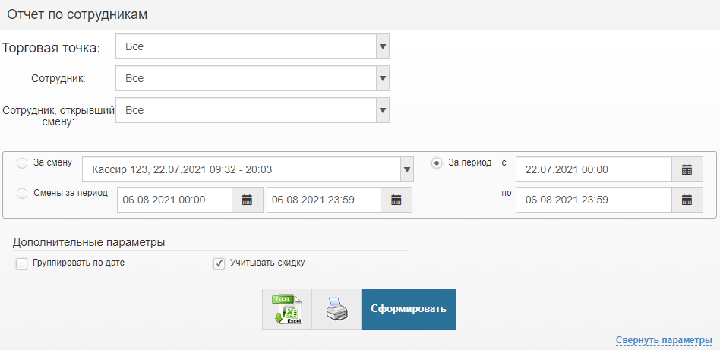Screen dimensions: 720x350
Task: Open calendar for shifts period start
Action: [246, 200]
